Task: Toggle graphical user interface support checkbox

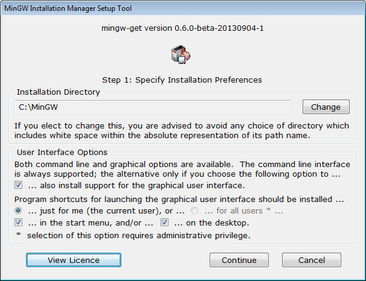Action: 19,185
